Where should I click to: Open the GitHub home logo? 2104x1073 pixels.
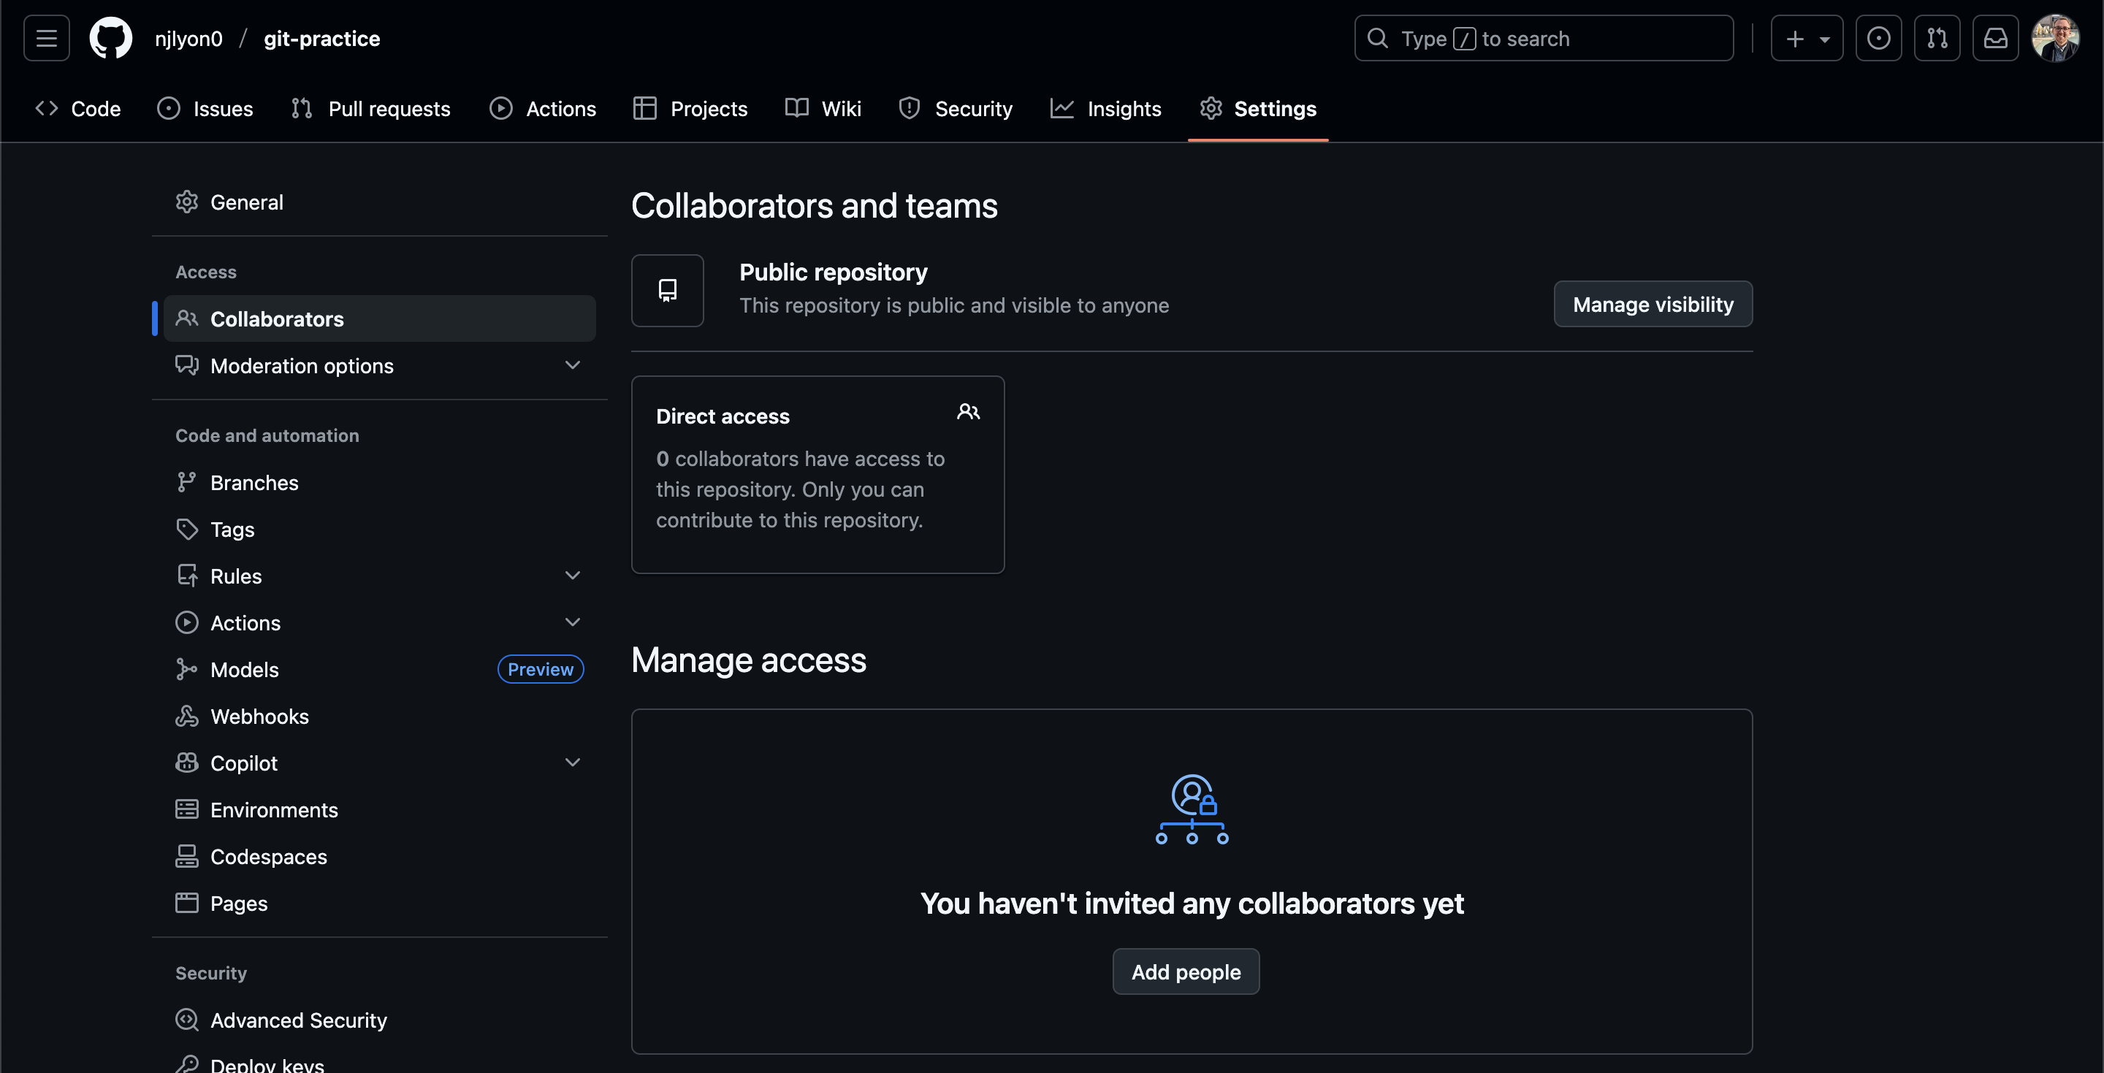(110, 37)
